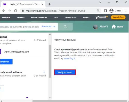Image resolution: width=129 pixels, height=102 pixels.
Task: Open the FINANCE menu item
Action: [x=6, y=17]
